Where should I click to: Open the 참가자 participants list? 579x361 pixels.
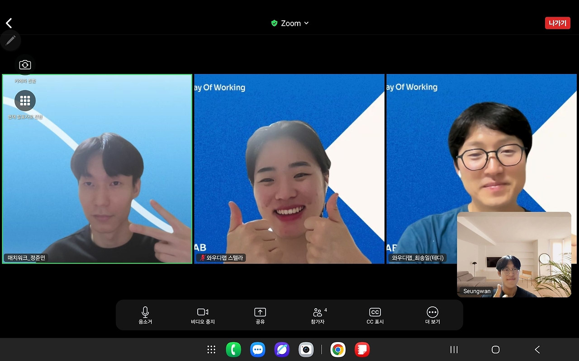318,315
